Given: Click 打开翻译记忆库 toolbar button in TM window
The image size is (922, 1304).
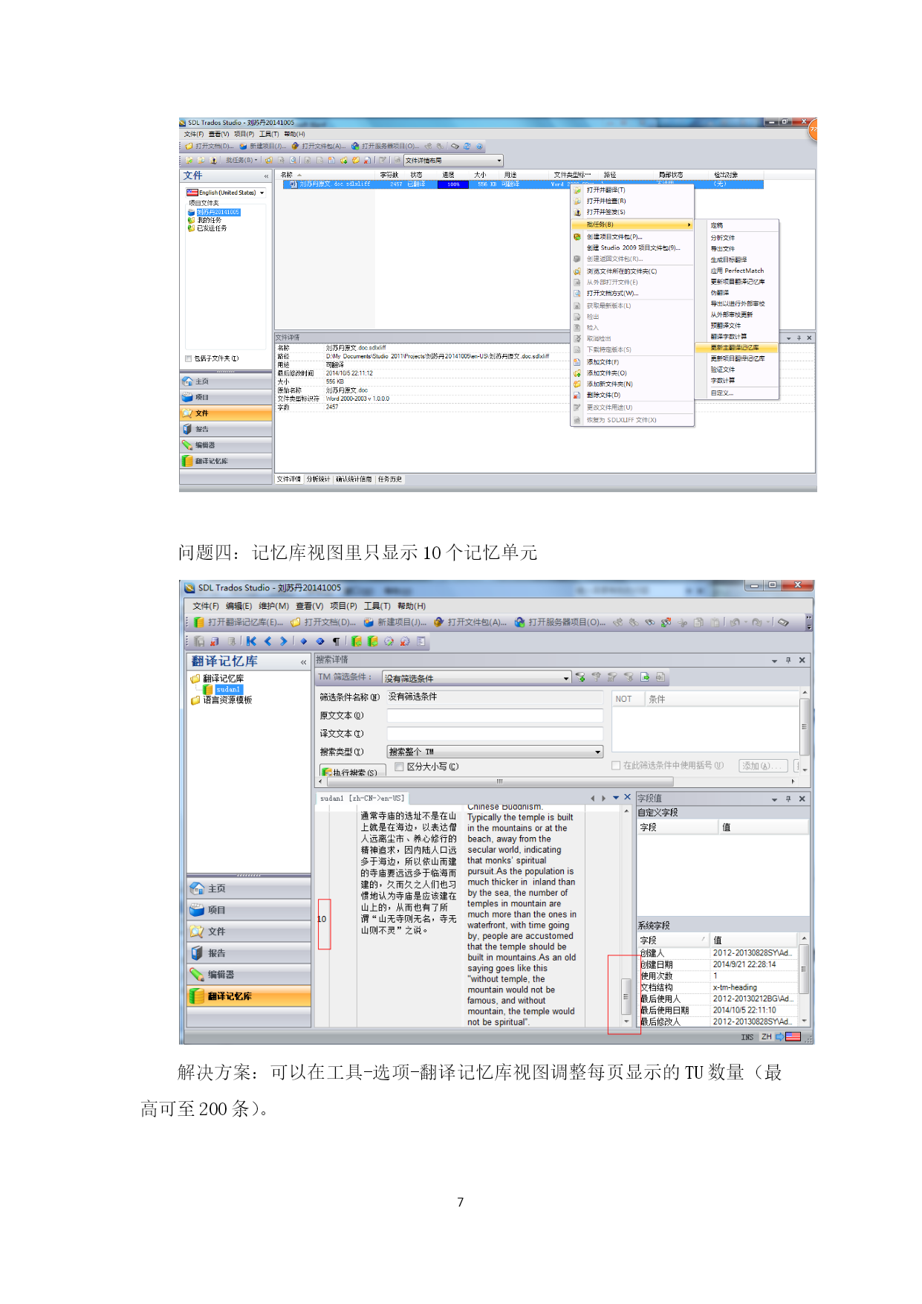Looking at the screenshot, I should 238,622.
